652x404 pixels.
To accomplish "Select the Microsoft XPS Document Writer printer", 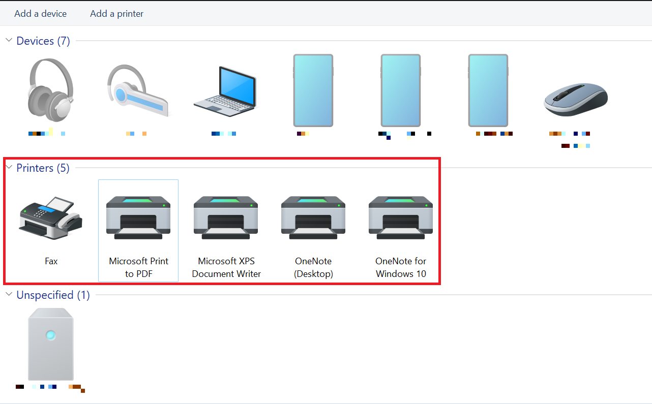I will (226, 217).
